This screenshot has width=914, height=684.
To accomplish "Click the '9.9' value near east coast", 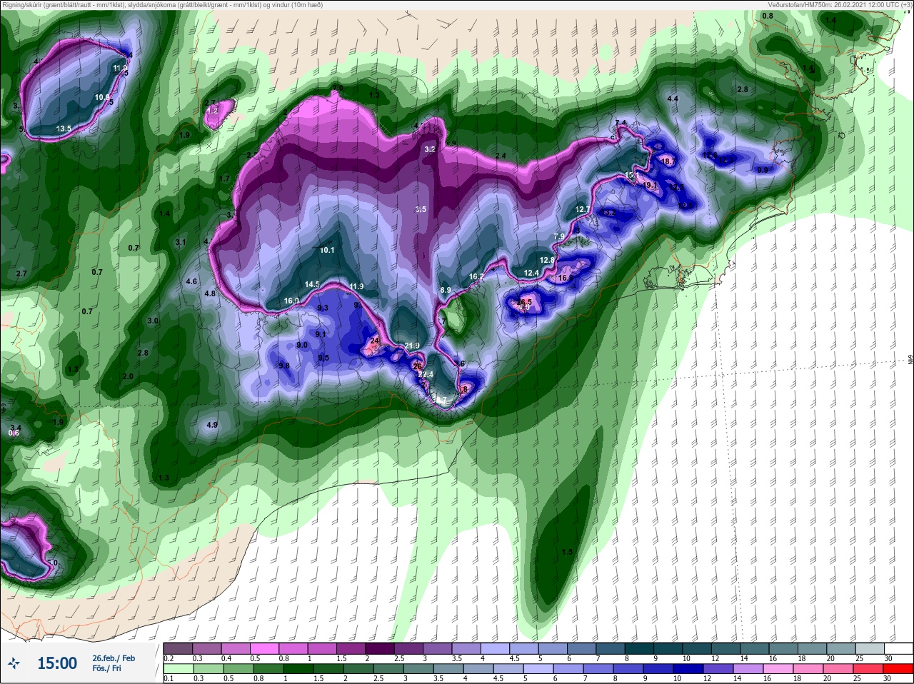I will point(763,170).
